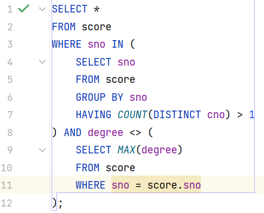This screenshot has width=264, height=213.
Task: Click line number 7 in the gutter
Action: pos(10,115)
